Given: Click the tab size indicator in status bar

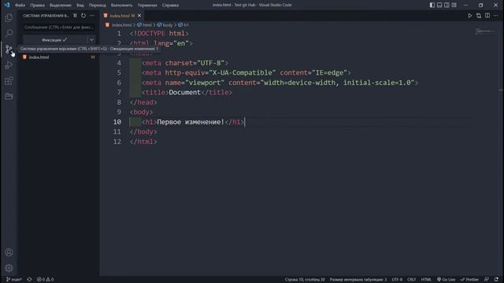Looking at the screenshot, I should (358, 280).
